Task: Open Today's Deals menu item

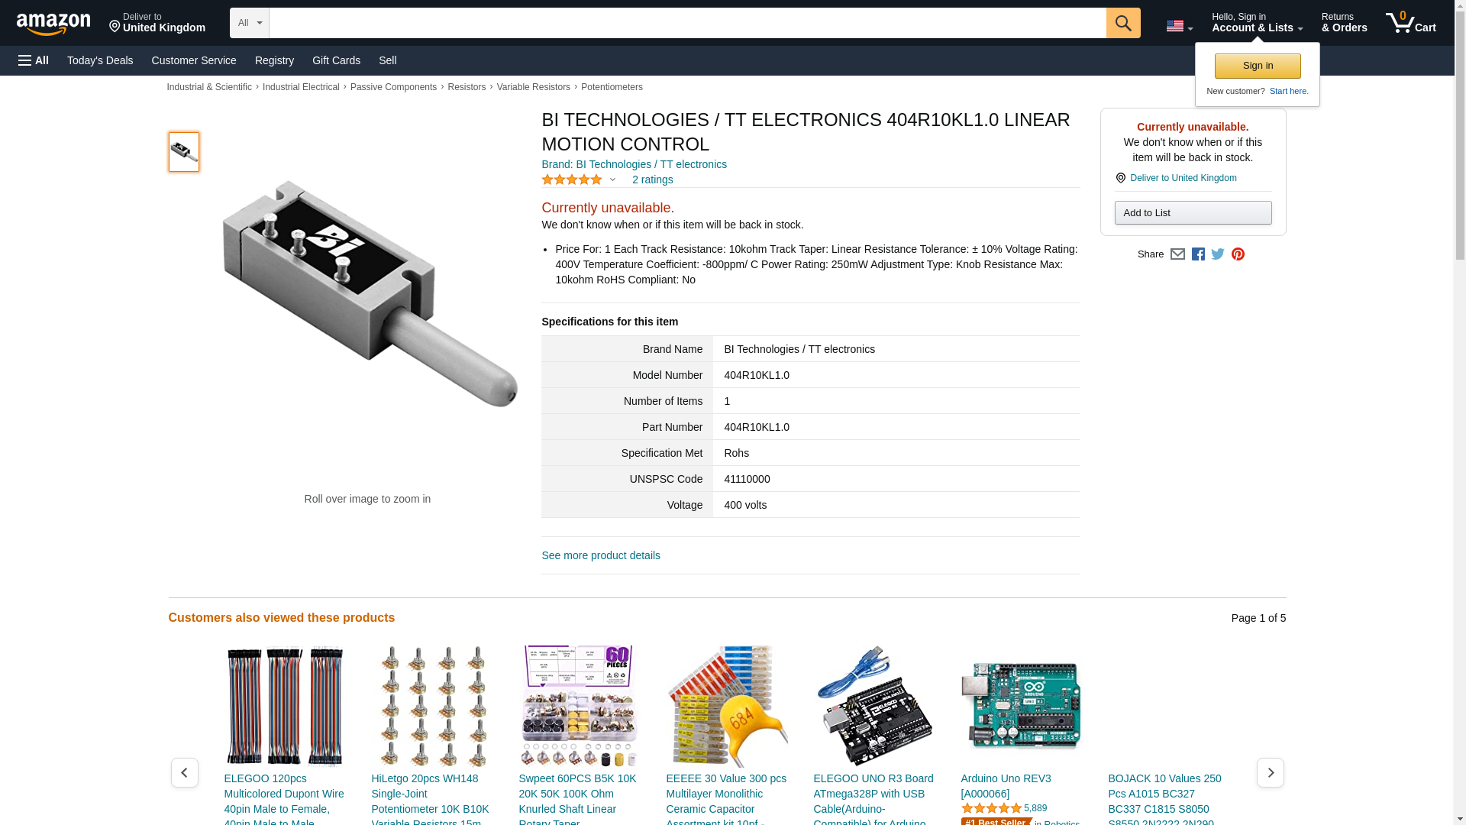Action: click(x=100, y=60)
